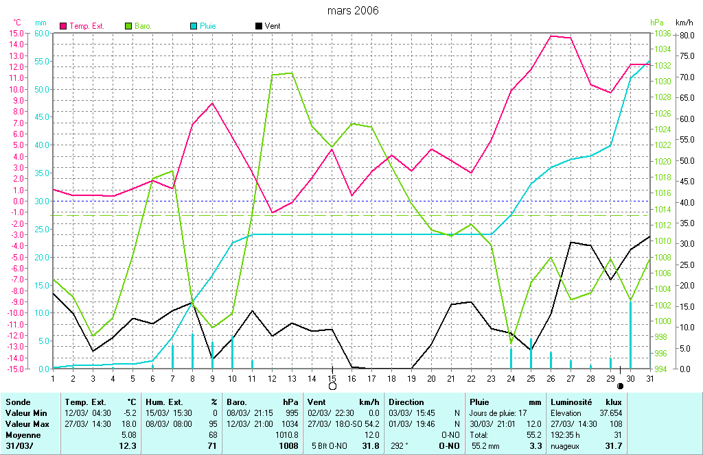The width and height of the screenshot is (703, 455).
Task: Click the hPa axis unit label at top right
Action: (656, 23)
